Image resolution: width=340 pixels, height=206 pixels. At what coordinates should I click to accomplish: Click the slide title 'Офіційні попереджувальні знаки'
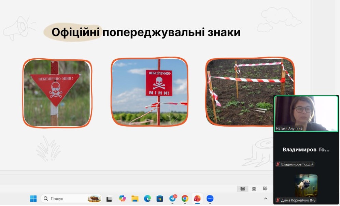point(146,32)
